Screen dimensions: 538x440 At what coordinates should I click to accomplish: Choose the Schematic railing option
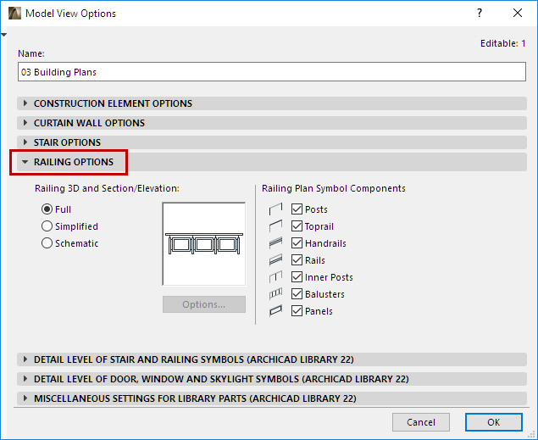(47, 243)
